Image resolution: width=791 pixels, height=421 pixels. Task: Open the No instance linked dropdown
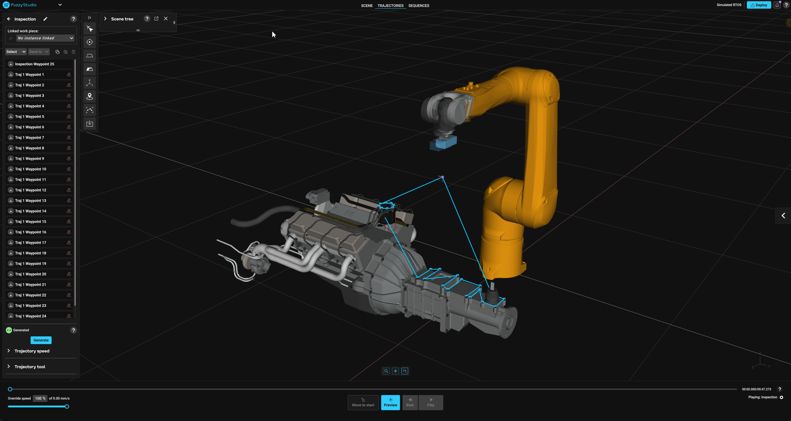(45, 38)
